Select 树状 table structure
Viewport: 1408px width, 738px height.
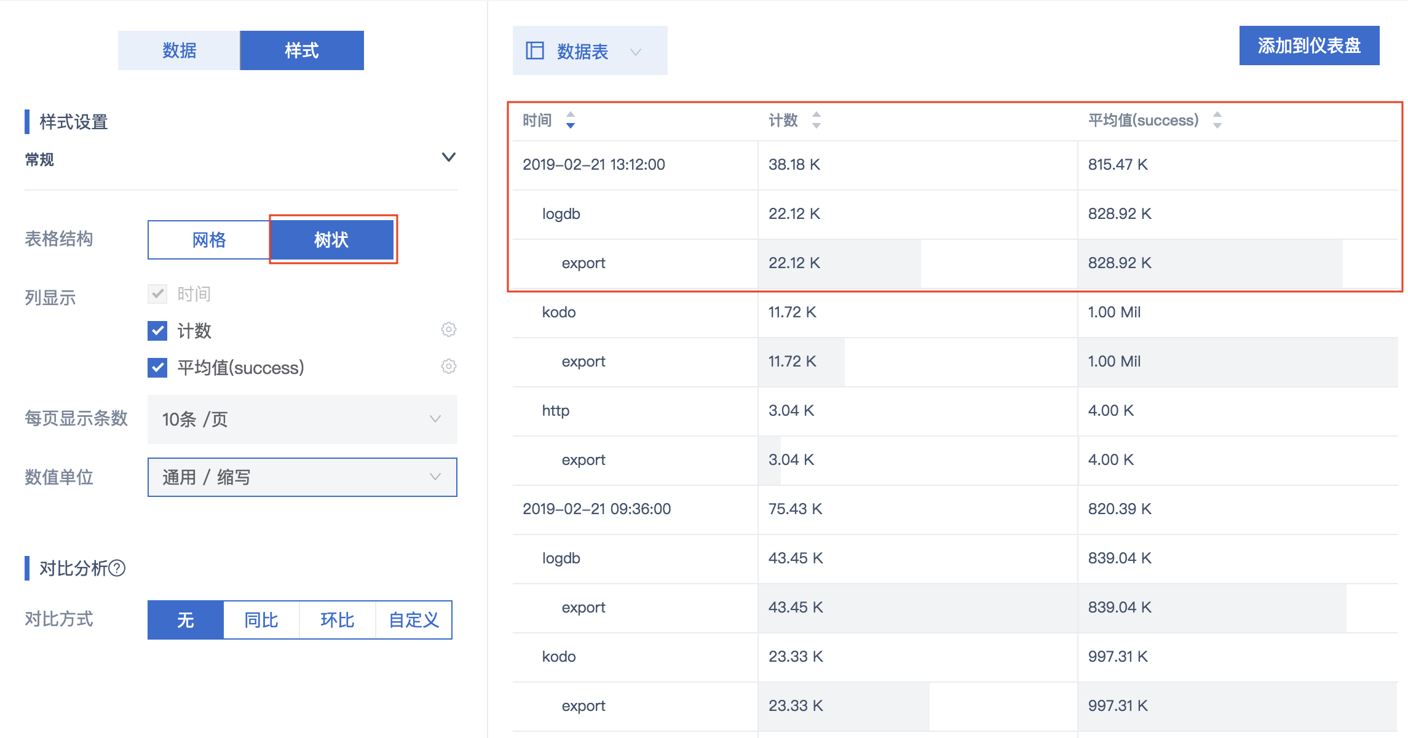click(x=331, y=240)
